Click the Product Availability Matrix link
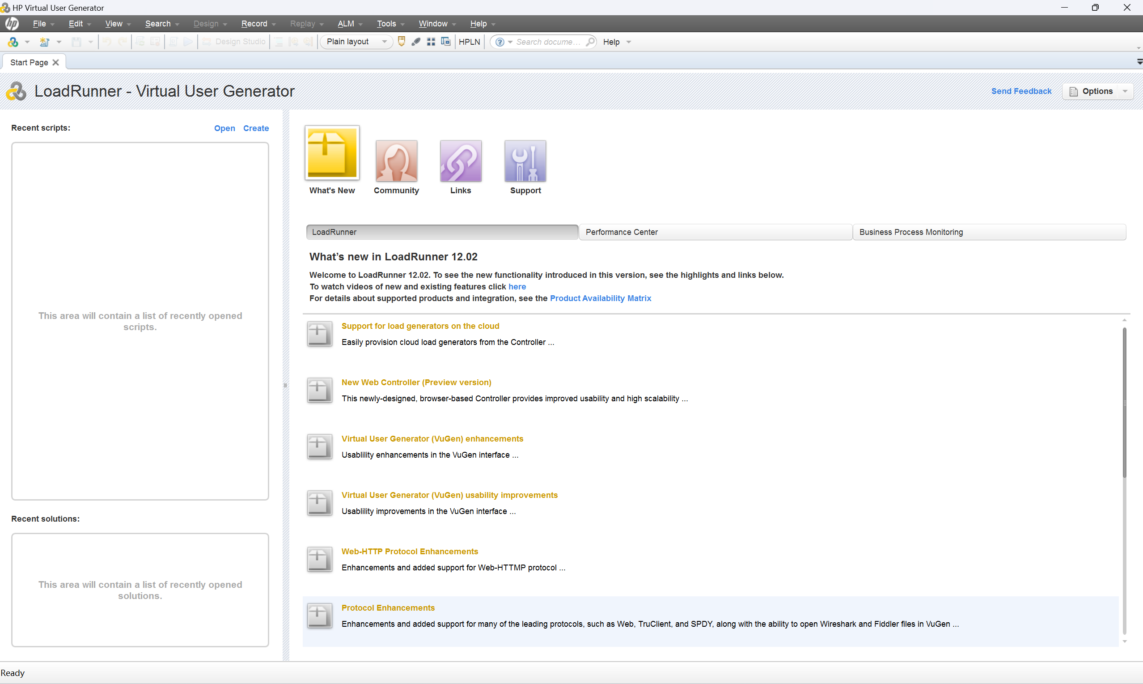The width and height of the screenshot is (1143, 684). [600, 298]
